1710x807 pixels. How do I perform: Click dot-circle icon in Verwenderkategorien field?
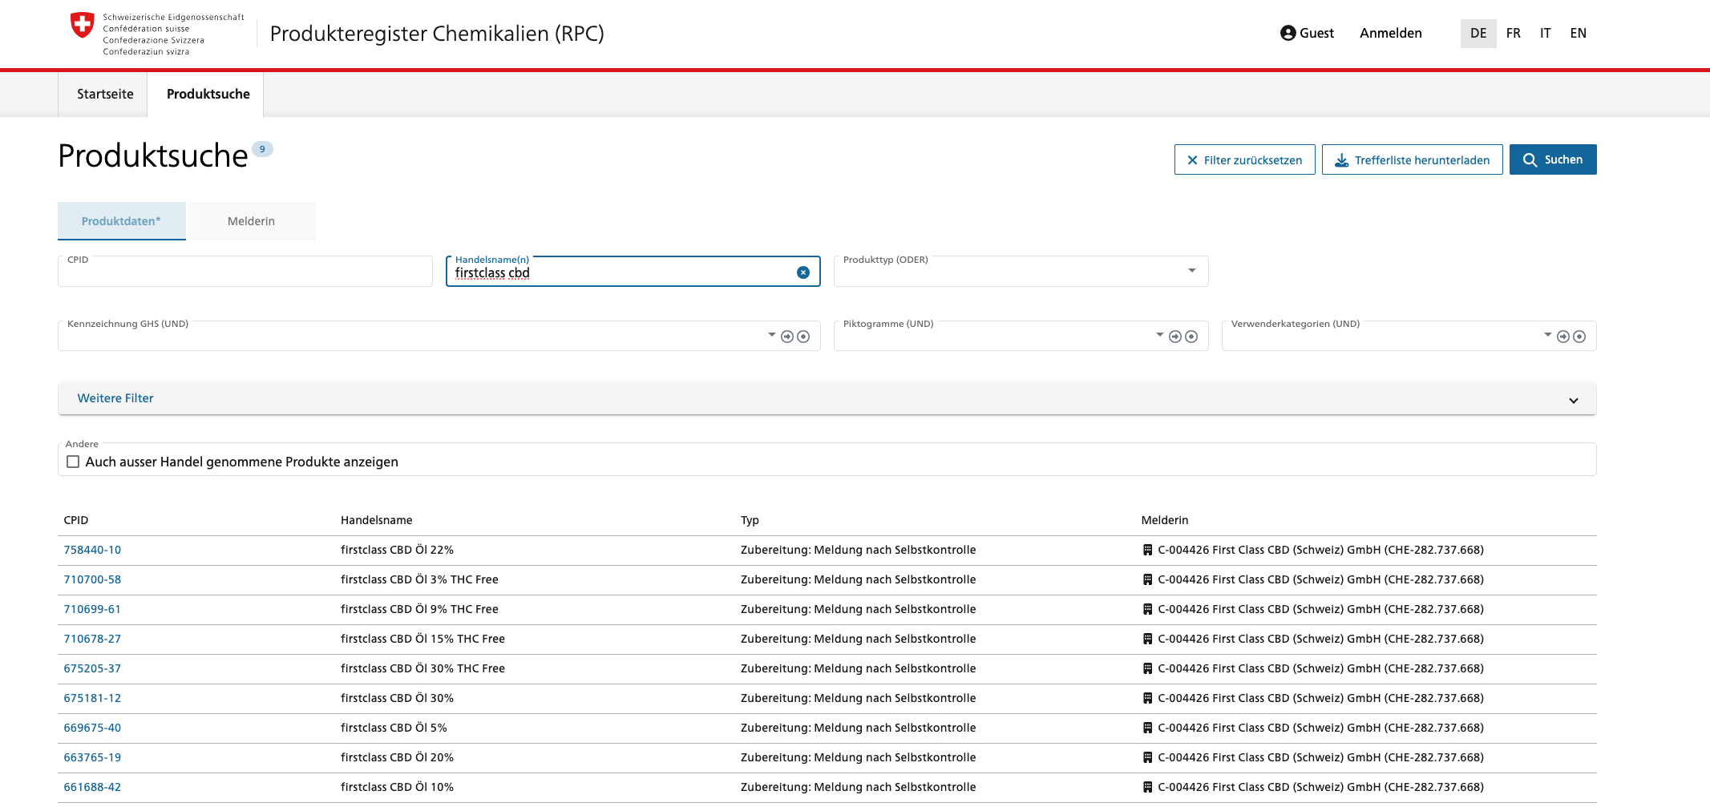[1579, 337]
